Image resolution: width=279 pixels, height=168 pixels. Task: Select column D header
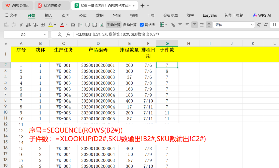pyautogui.click(x=98, y=43)
